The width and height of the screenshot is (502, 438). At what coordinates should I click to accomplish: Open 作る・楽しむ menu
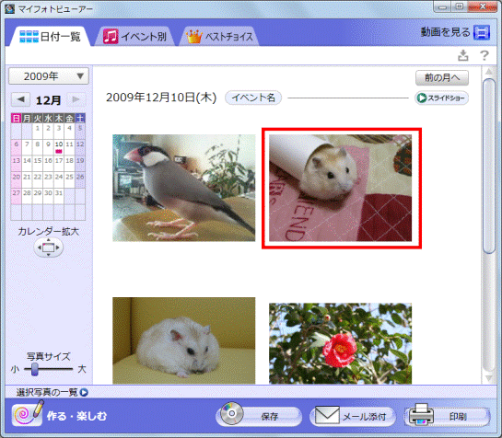(59, 415)
